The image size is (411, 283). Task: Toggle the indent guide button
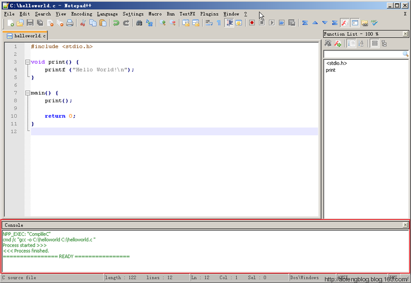coord(230,23)
